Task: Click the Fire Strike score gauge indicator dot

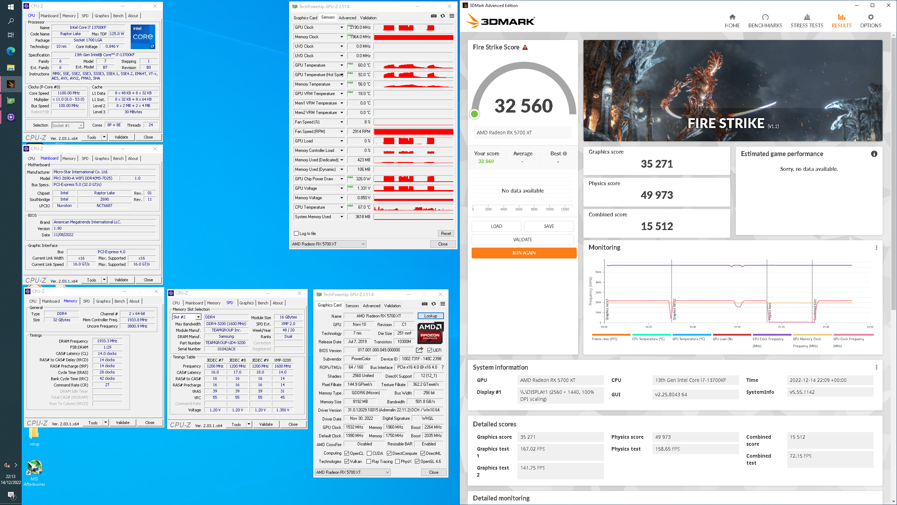Action: [474, 114]
